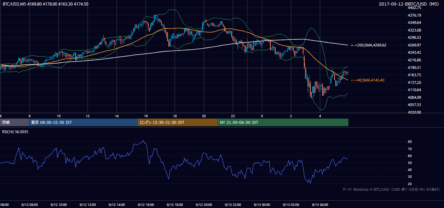Click the bottom time label 9/12 08:00
The height and width of the screenshot is (208, 444).
pos(30,205)
